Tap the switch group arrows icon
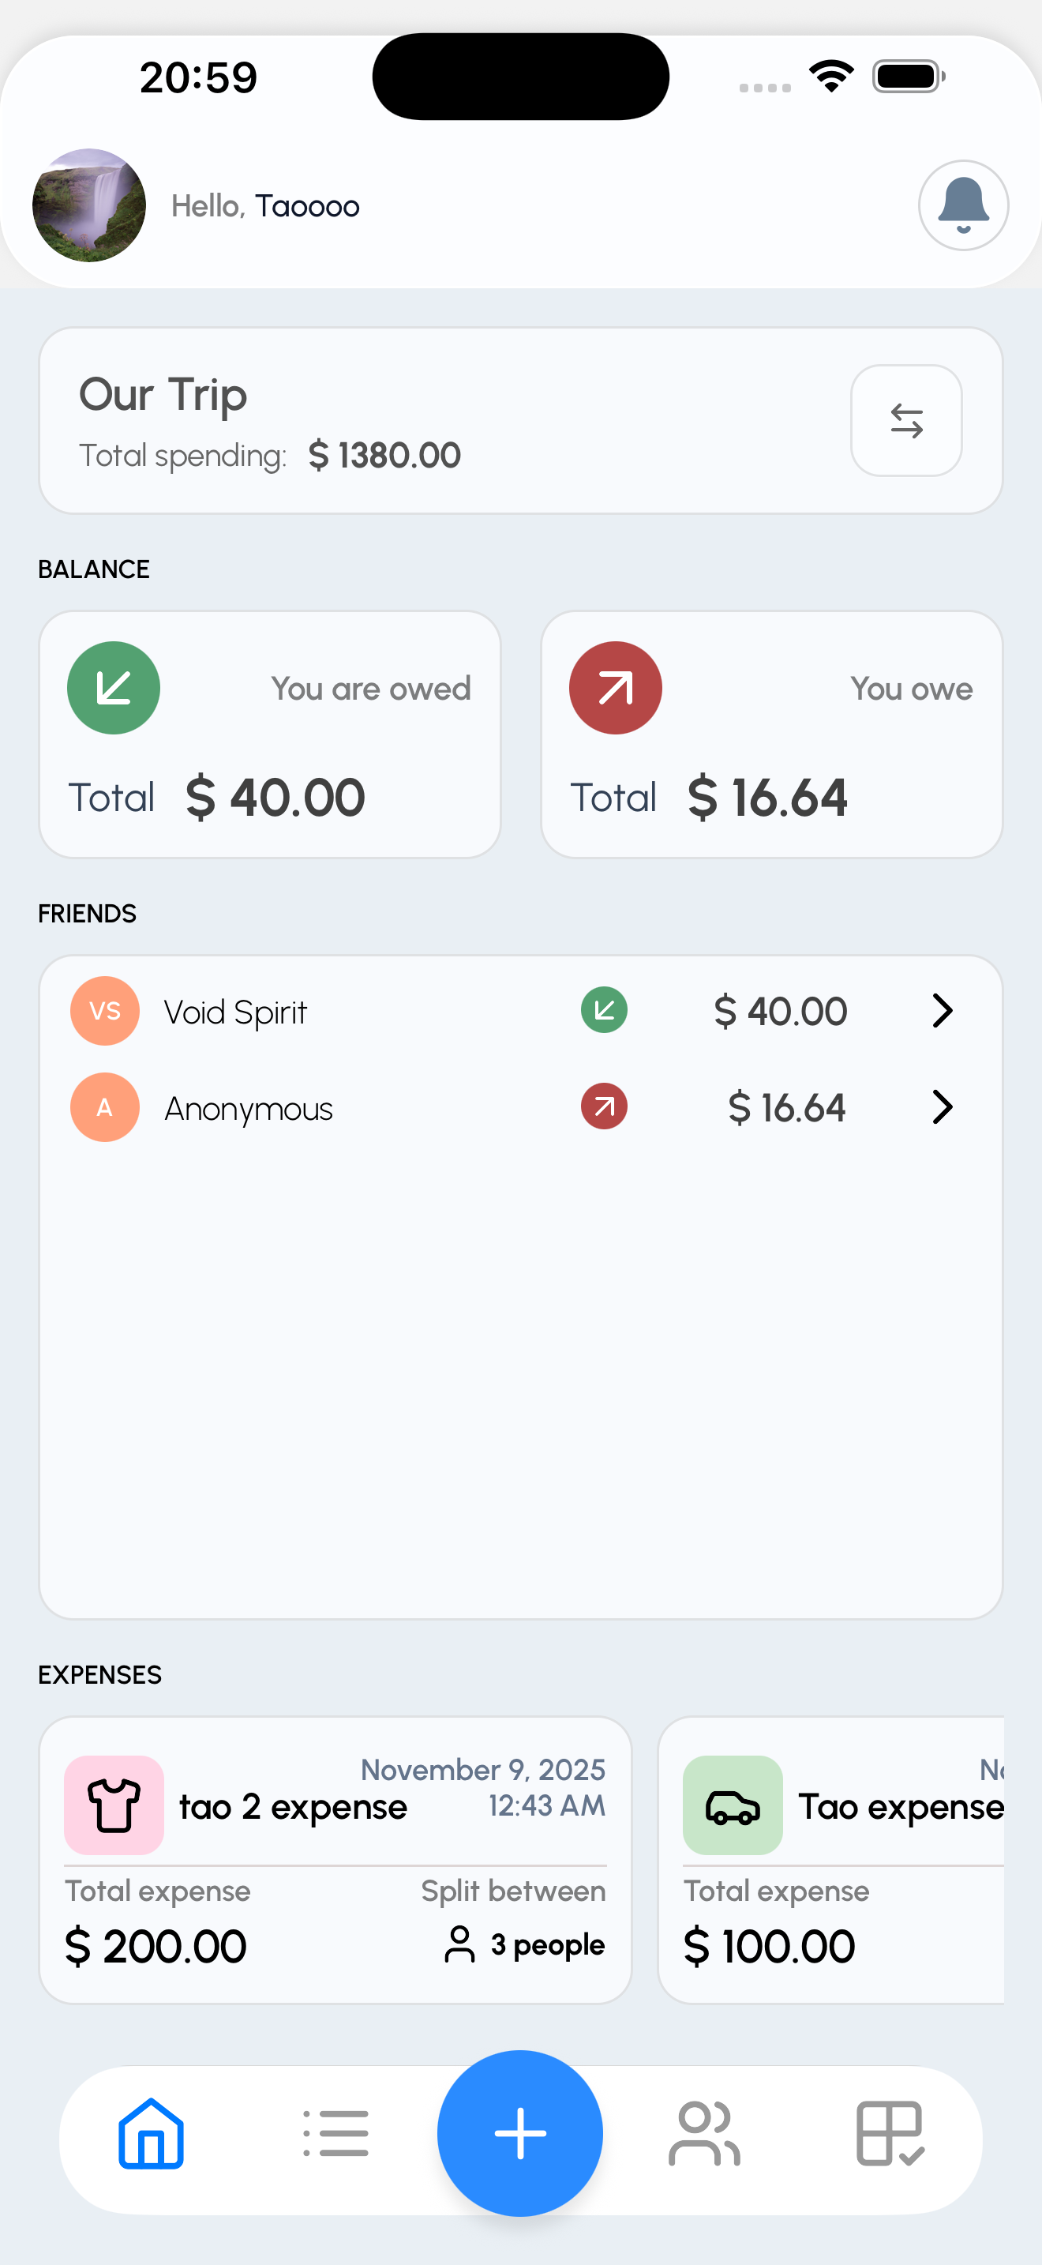The height and width of the screenshot is (2265, 1042). pyautogui.click(x=905, y=420)
